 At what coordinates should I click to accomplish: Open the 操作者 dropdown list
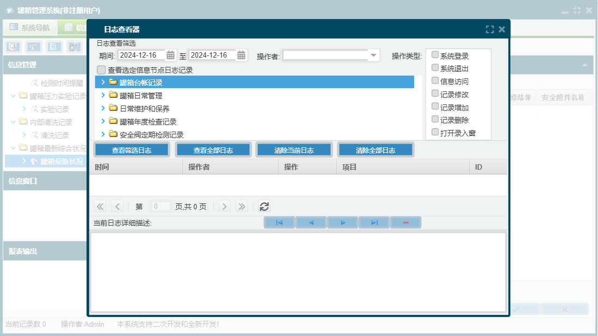click(373, 55)
